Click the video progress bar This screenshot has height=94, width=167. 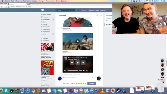[x=73, y=70]
